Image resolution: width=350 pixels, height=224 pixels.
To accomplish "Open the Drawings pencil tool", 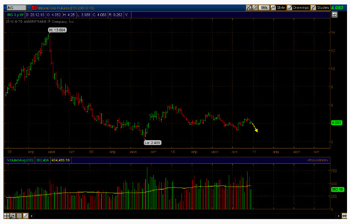I will 299,7.
